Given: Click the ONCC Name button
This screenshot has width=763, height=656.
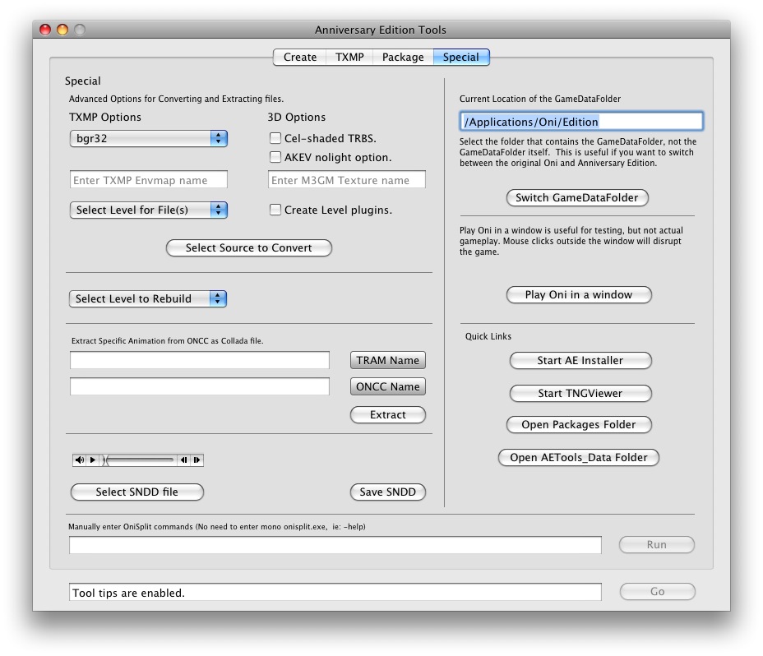Looking at the screenshot, I should 388,386.
